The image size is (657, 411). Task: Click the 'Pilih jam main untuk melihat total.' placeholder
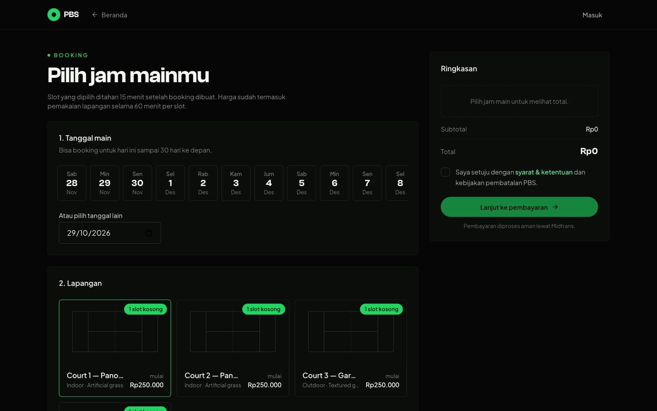click(x=519, y=101)
